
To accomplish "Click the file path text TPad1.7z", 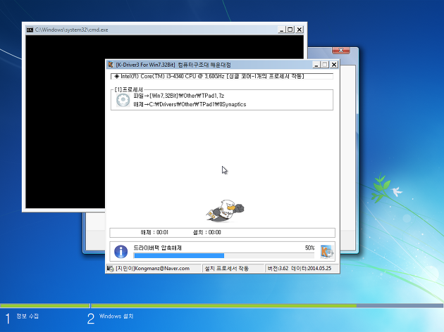I will [x=179, y=96].
